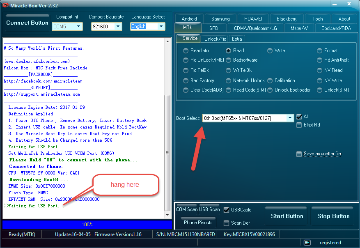This screenshot has width=360, height=248.
Task: Click the registered status label
Action: 330,243
